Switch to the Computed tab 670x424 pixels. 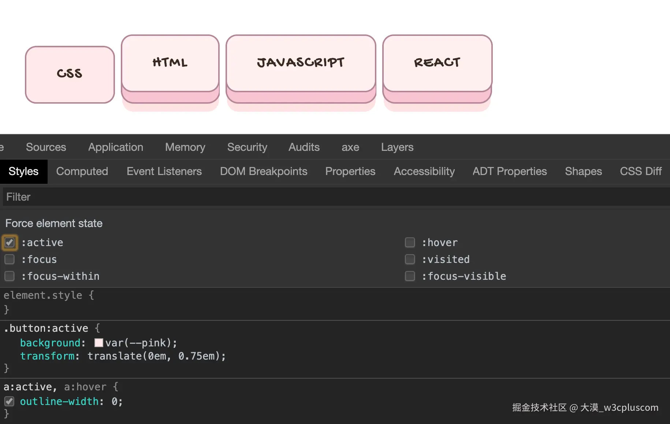point(82,171)
